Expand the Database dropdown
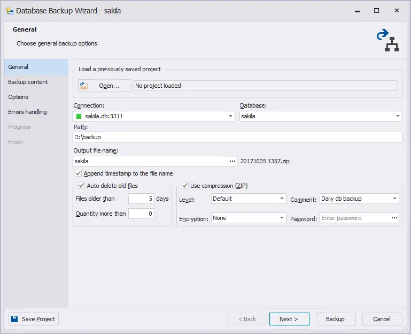The height and width of the screenshot is (334, 411). pyautogui.click(x=398, y=116)
